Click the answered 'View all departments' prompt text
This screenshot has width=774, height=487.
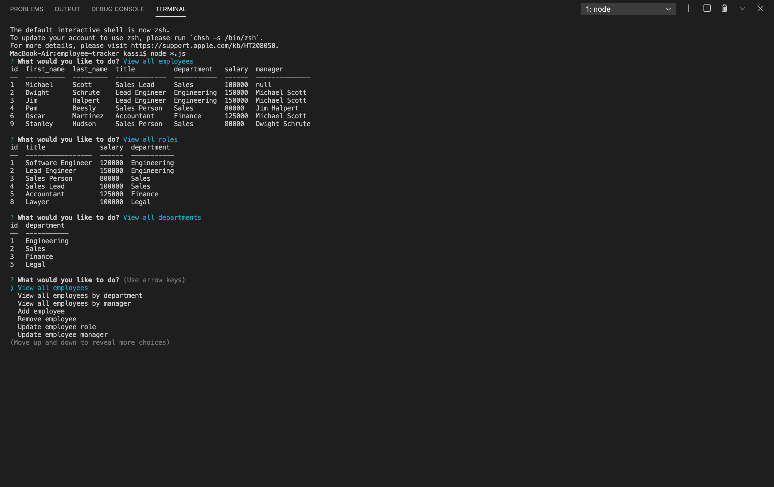point(162,218)
